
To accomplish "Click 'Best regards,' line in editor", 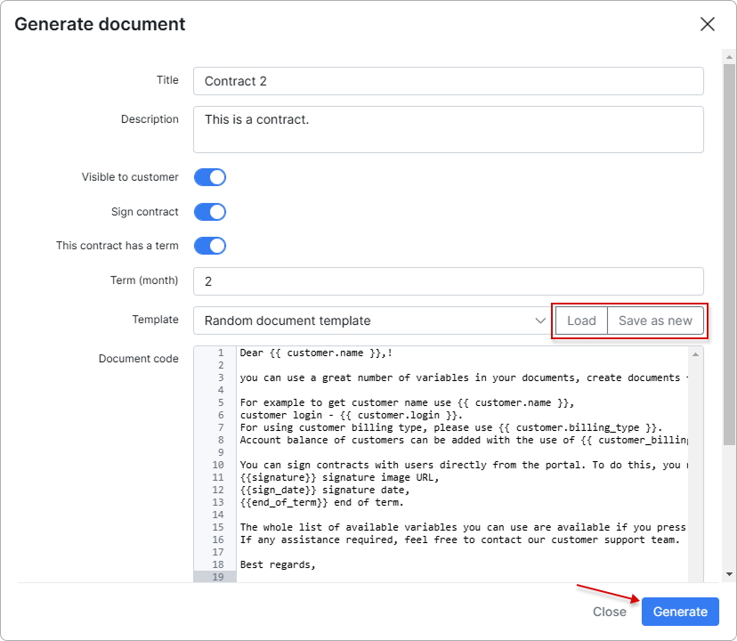I will click(278, 564).
